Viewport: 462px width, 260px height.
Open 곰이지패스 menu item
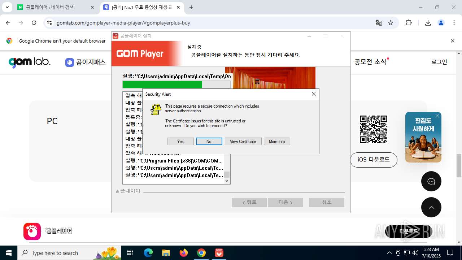tap(86, 62)
